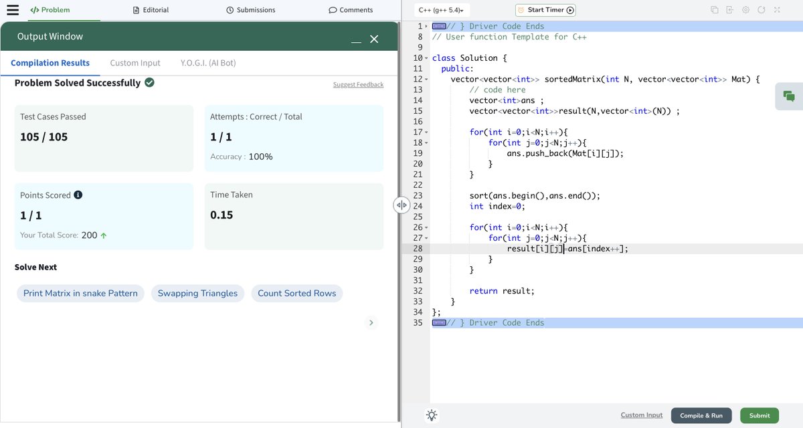Screen dimensions: 803x428
Task: Collapse the inner loop fold at line 27
Action: tap(427, 238)
